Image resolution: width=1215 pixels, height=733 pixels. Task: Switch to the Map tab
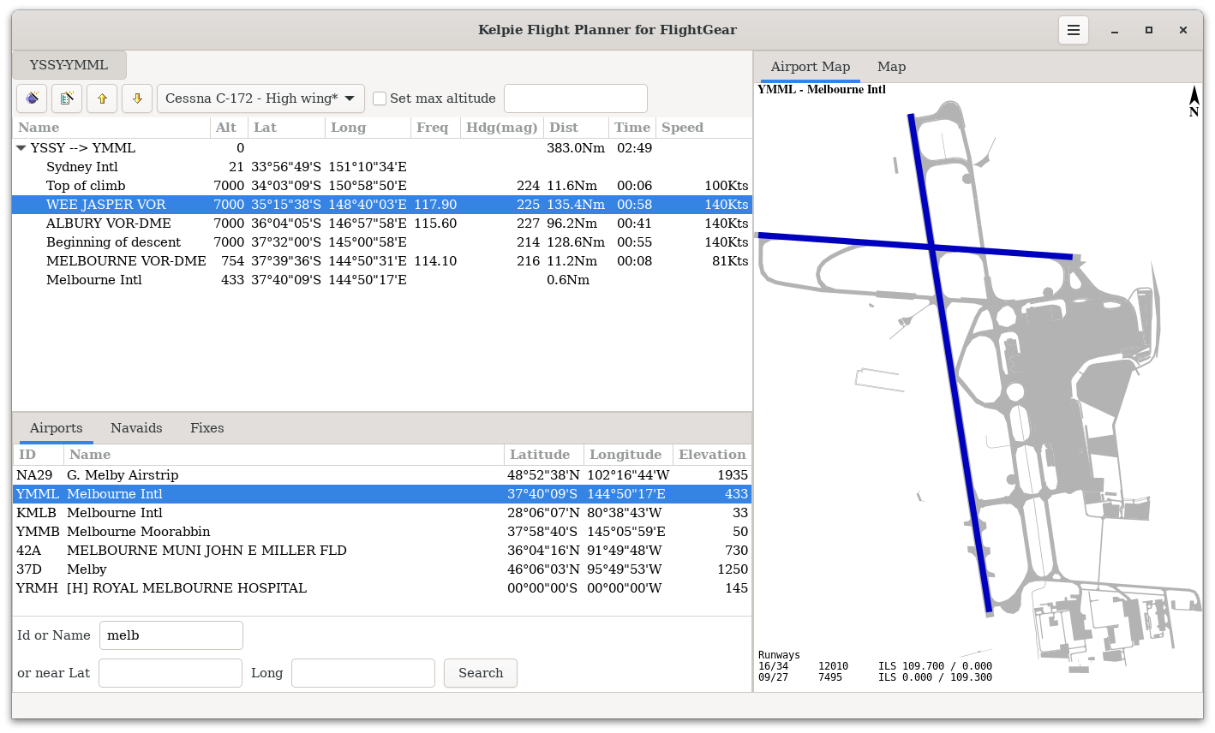click(x=891, y=67)
